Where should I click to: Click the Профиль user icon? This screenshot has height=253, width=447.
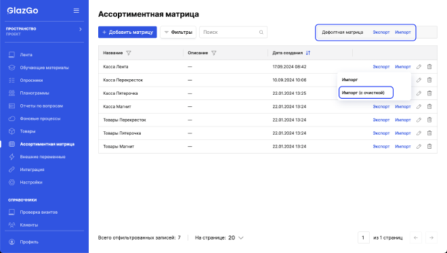[12, 242]
